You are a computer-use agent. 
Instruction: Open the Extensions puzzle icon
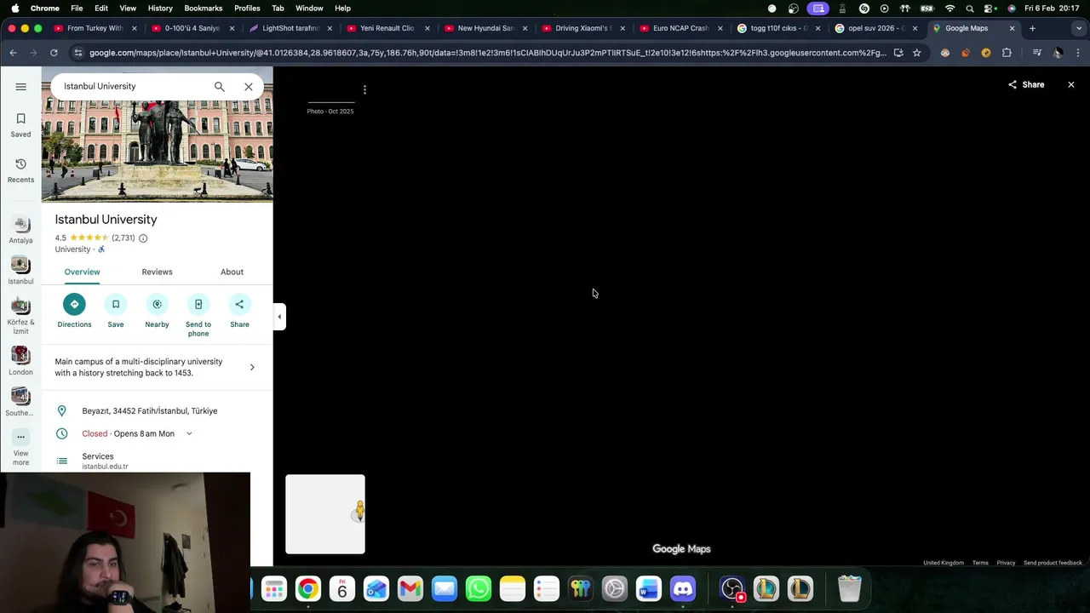pos(1007,53)
